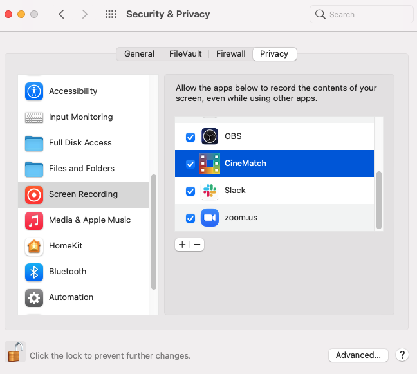Open the Input Monitoring keyboard icon
Image resolution: width=417 pixels, height=374 pixels.
[x=33, y=117]
